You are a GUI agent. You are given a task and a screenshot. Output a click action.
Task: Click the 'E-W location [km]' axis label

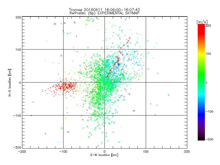pos(104,155)
